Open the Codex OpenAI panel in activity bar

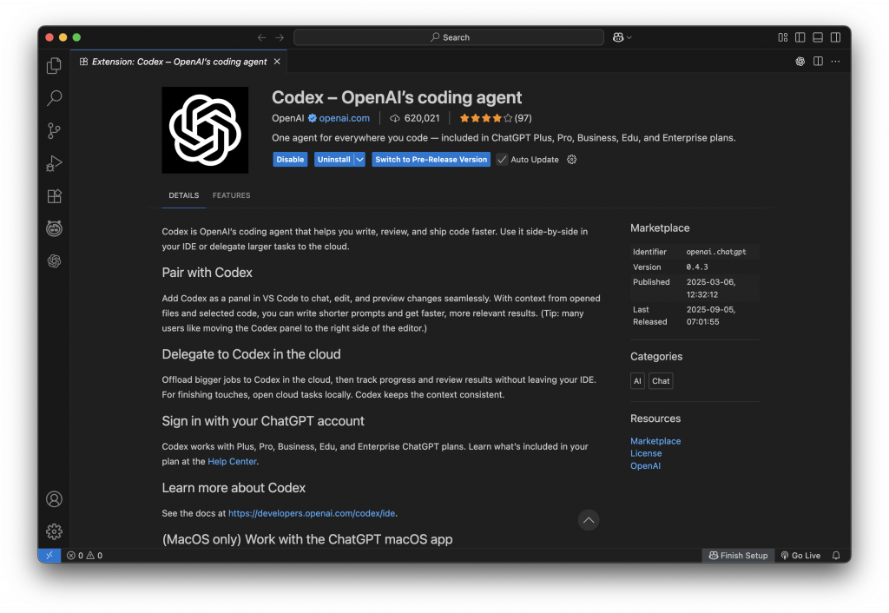pyautogui.click(x=55, y=260)
